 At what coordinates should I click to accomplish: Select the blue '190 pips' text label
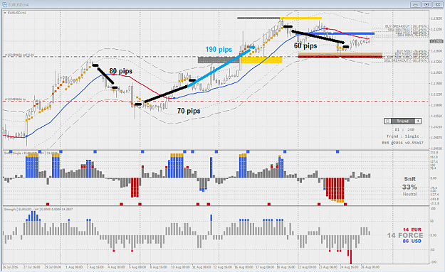[219, 50]
